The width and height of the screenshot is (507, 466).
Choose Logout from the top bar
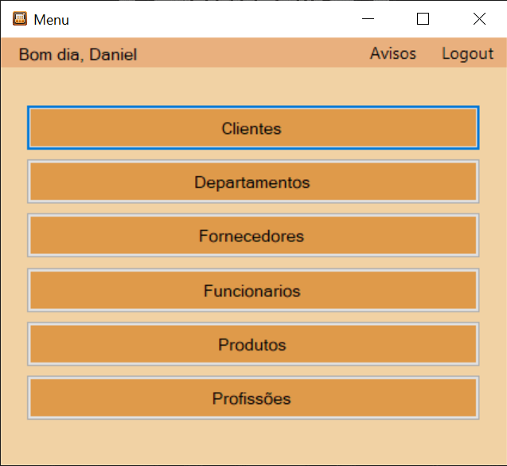pos(467,53)
